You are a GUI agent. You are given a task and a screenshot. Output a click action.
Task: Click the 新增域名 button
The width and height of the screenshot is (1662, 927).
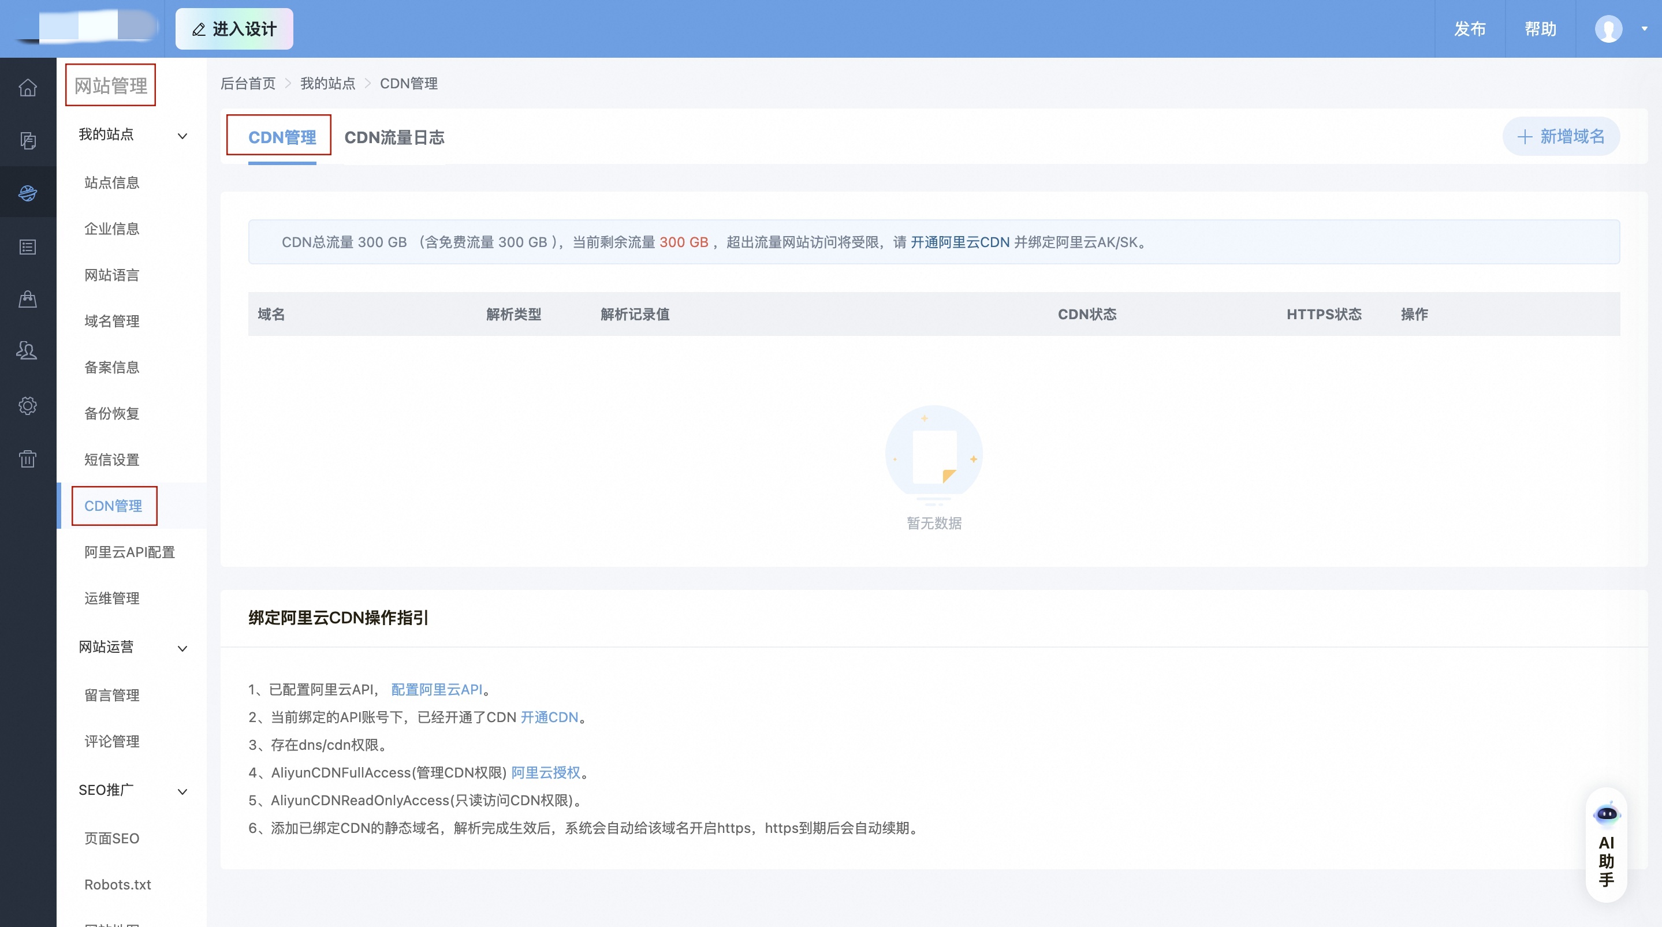tap(1561, 136)
